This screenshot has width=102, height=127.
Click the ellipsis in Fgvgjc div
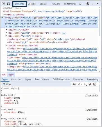pos(33,36)
